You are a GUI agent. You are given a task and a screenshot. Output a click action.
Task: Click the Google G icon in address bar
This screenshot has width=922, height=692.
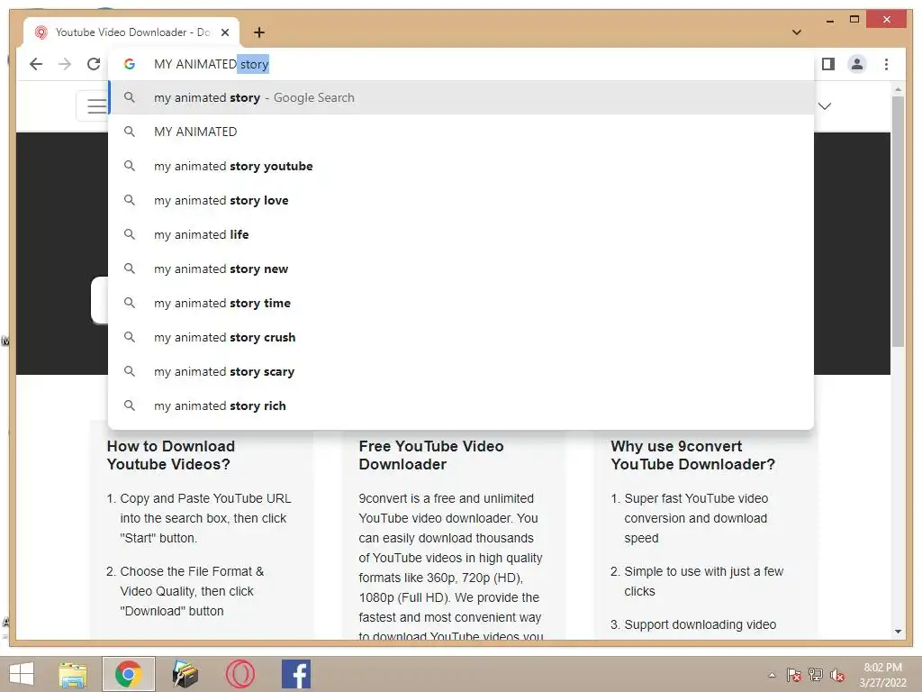[130, 64]
